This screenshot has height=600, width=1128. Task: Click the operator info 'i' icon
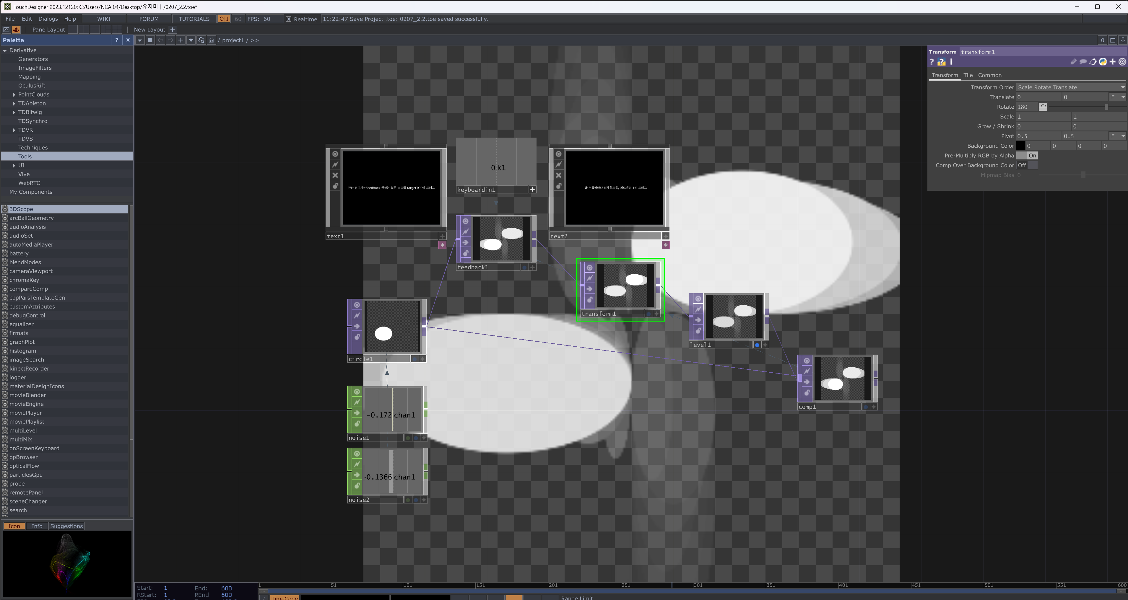951,62
